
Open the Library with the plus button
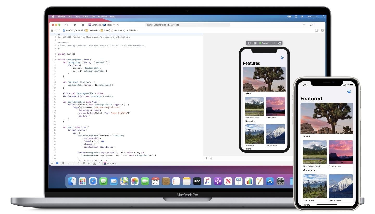click(x=304, y=25)
